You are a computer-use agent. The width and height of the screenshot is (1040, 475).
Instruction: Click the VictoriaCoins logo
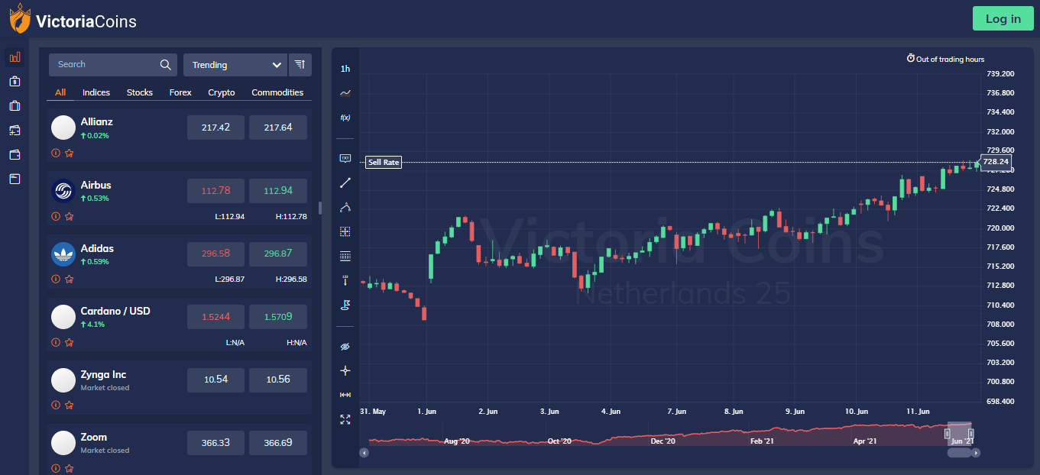pyautogui.click(x=73, y=21)
